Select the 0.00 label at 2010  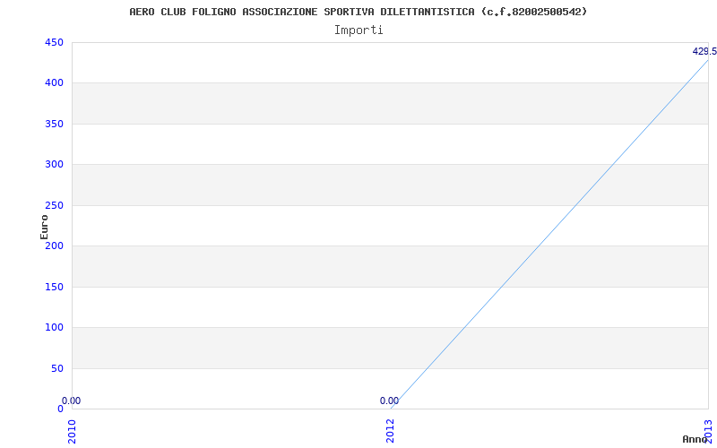pyautogui.click(x=72, y=401)
